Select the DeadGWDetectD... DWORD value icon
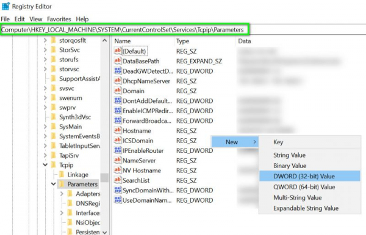This screenshot has width=366, height=235. tap(118, 71)
